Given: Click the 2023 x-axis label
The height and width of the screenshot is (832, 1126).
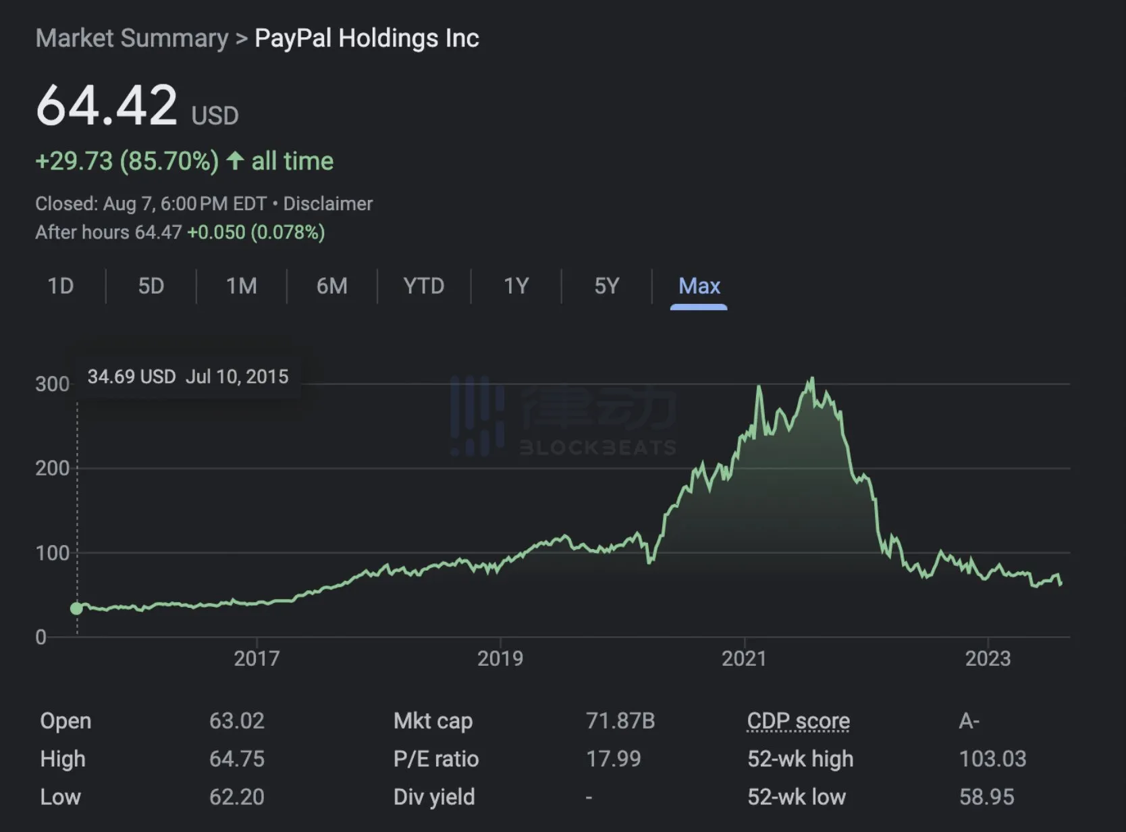Looking at the screenshot, I should [x=988, y=658].
